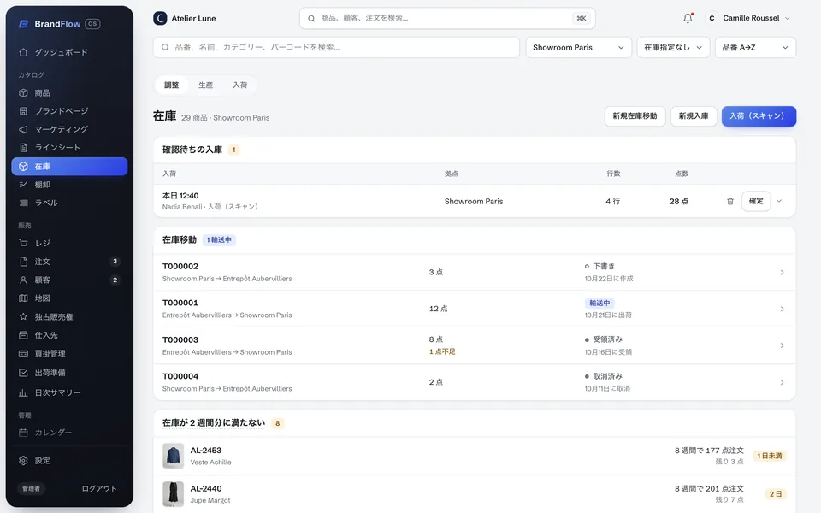Open transfer T000002 chevron
821x513 pixels.
[782, 272]
